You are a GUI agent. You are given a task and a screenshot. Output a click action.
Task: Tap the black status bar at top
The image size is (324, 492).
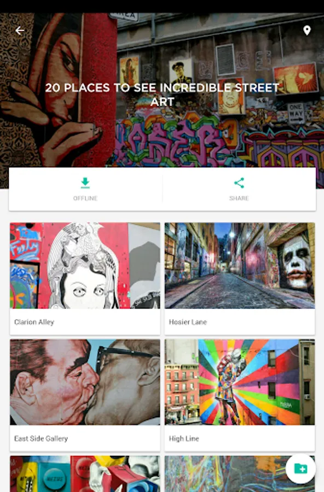pyautogui.click(x=162, y=6)
